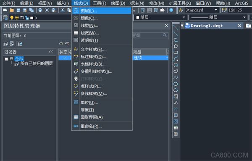
Task: Click 透明度(T) menu entry
Action: (102, 40)
